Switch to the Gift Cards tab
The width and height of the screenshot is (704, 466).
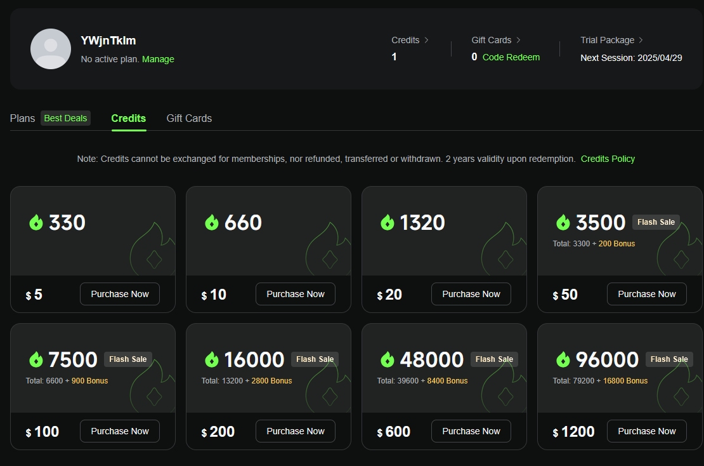click(x=189, y=118)
